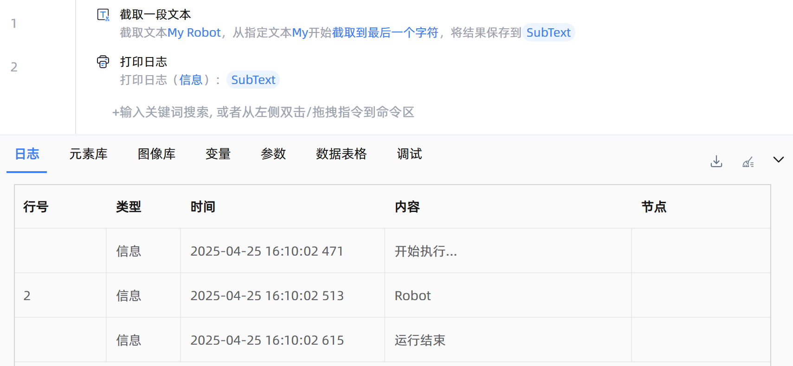Screen dimensions: 793x366
Task: Click the print log printer icon
Action: 103,62
